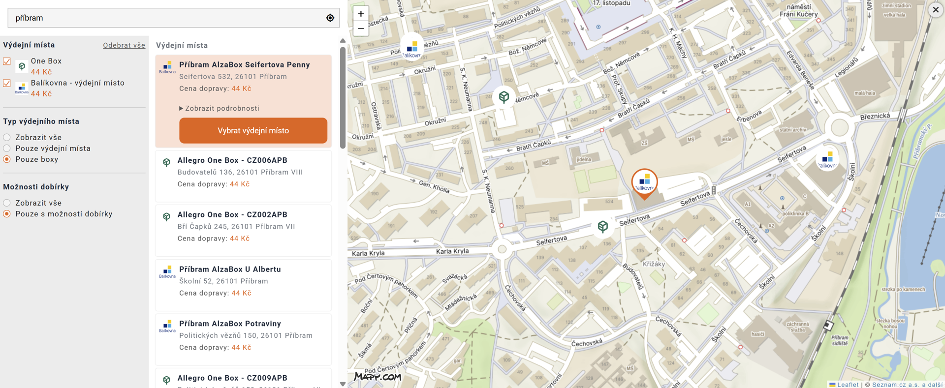
Task: Uncheck the One Box carrier checkbox
Action: pos(7,61)
